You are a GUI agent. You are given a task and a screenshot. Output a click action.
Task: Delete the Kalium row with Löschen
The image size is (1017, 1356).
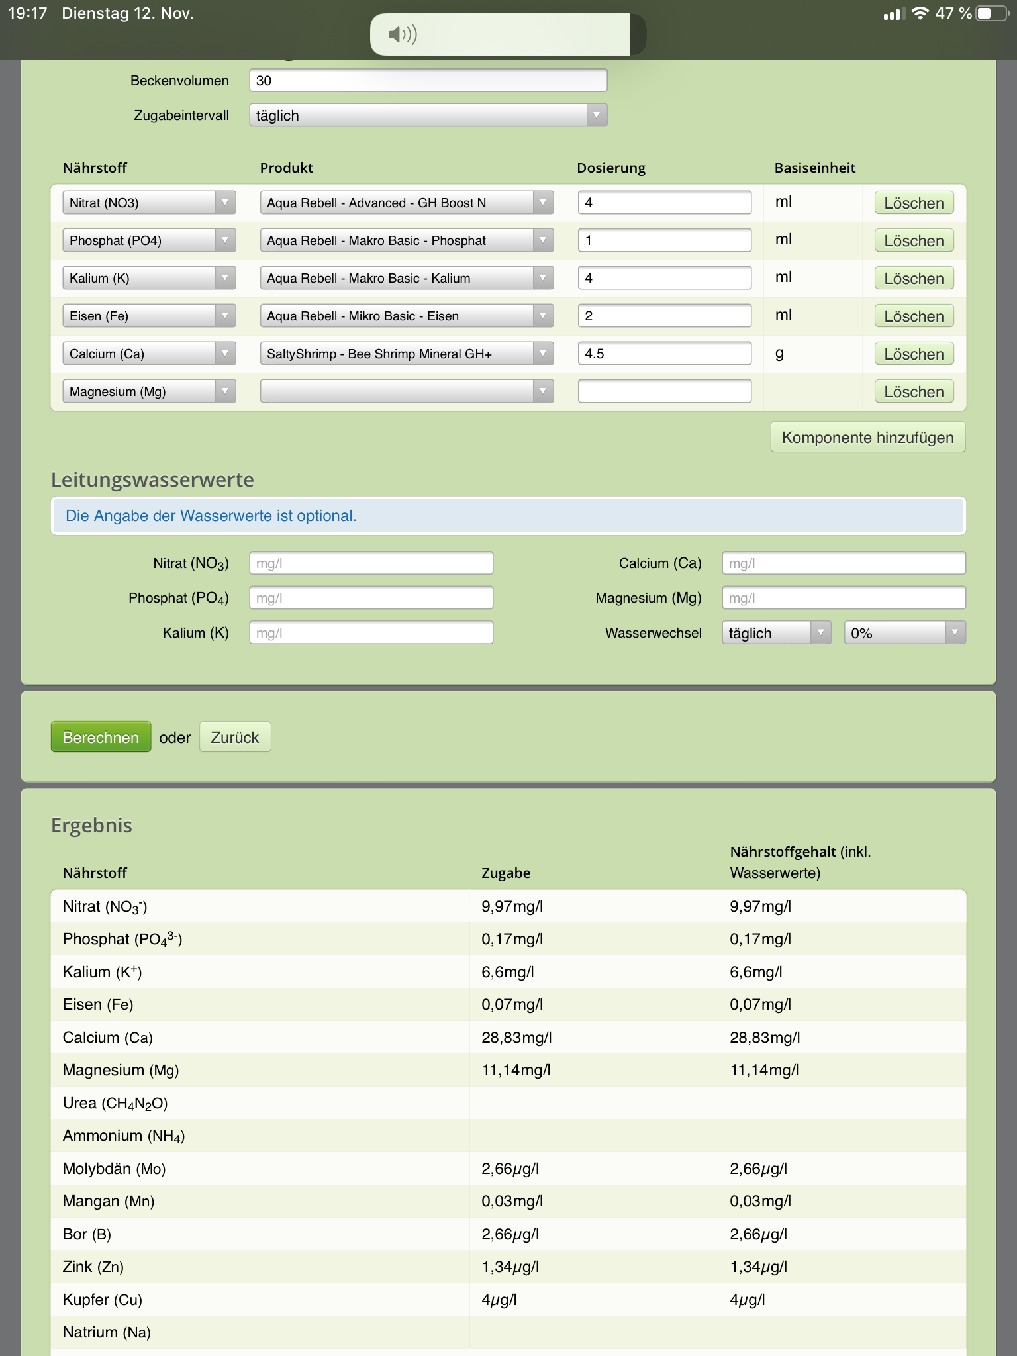click(914, 279)
